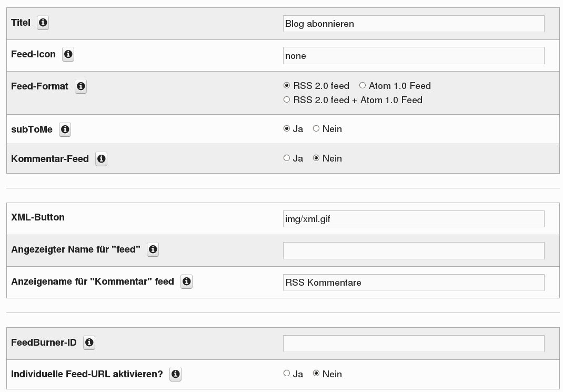563x392 pixels.
Task: Click the Titel text field
Action: click(414, 24)
